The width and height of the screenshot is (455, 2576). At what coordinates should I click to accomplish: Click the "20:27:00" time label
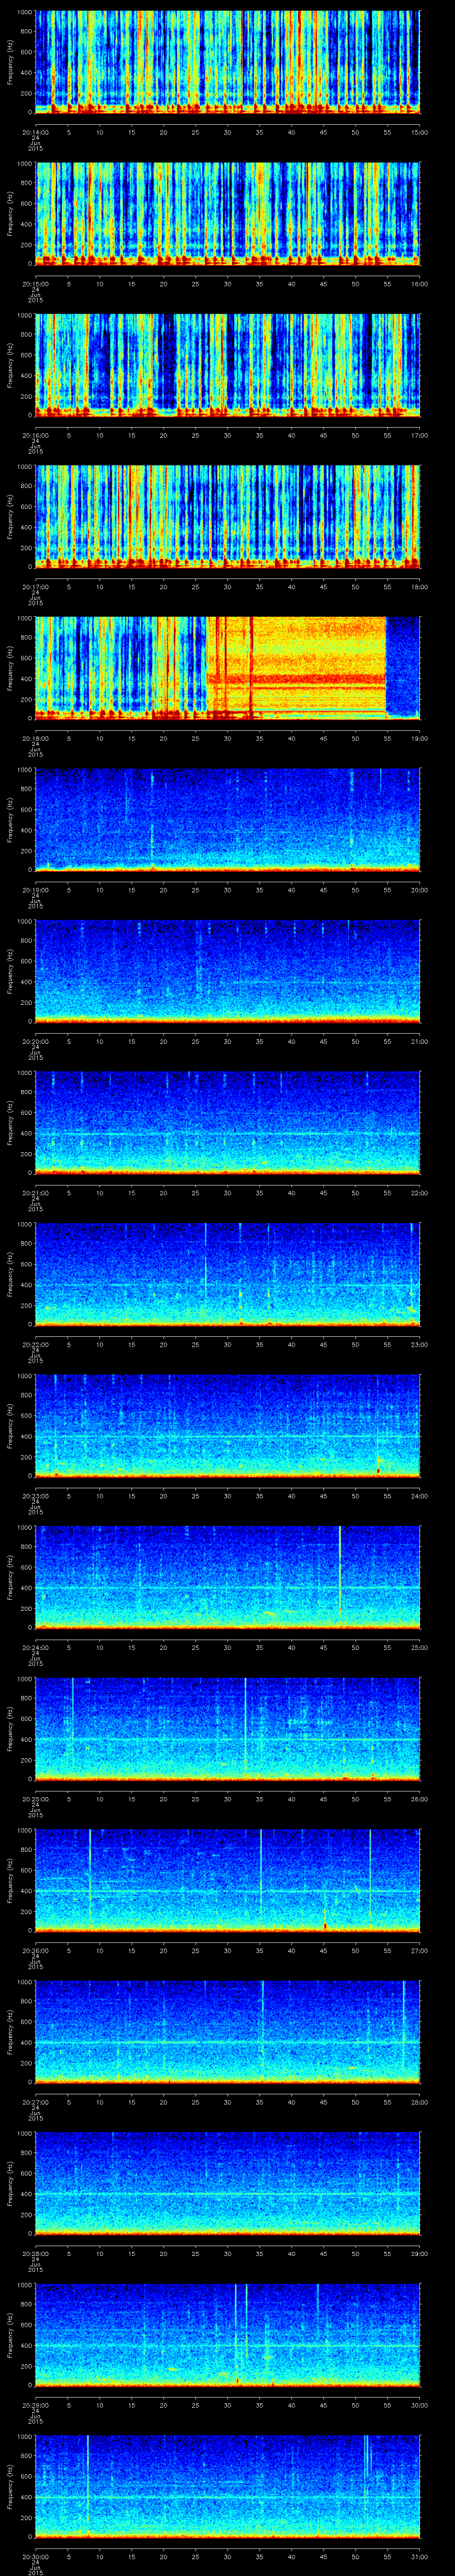coord(35,2102)
